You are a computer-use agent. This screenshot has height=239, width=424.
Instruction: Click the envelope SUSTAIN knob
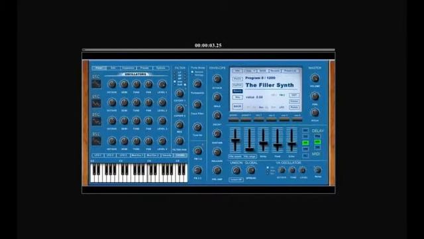click(x=217, y=133)
